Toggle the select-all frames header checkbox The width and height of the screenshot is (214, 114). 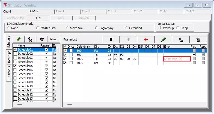(x=65, y=47)
